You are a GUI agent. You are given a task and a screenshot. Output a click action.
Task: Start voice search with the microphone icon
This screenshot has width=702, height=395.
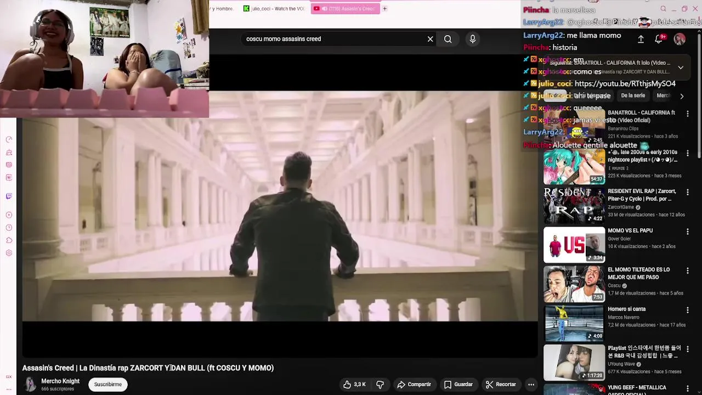point(473,39)
